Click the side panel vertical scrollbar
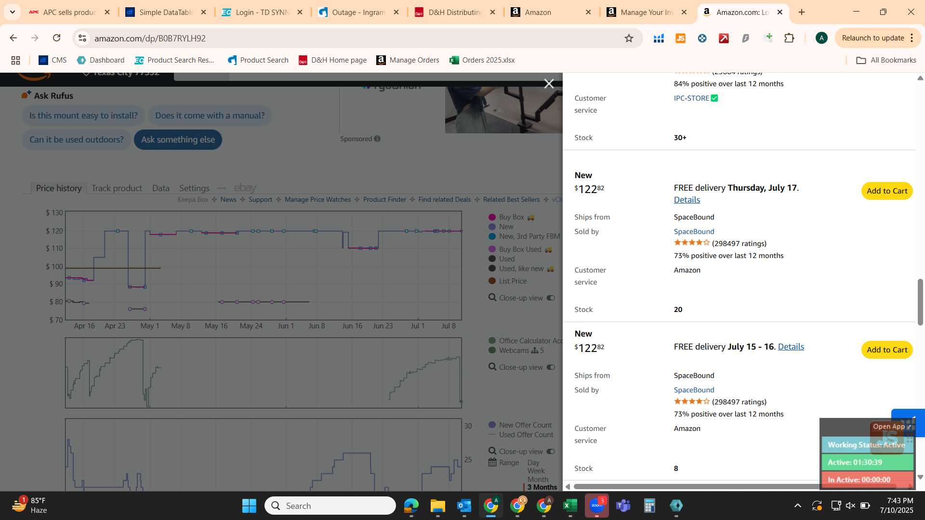 (x=920, y=302)
